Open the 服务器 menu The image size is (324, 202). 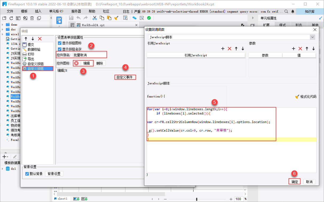pyautogui.click(x=76, y=11)
